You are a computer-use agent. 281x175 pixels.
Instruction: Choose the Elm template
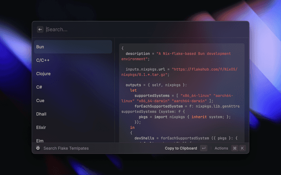73,140
